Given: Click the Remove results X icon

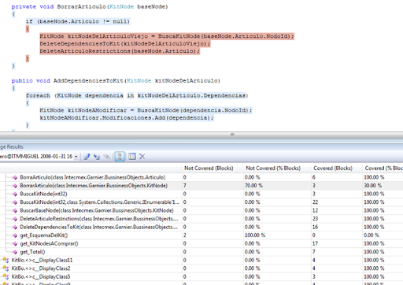Looking at the screenshot, I should point(142,157).
